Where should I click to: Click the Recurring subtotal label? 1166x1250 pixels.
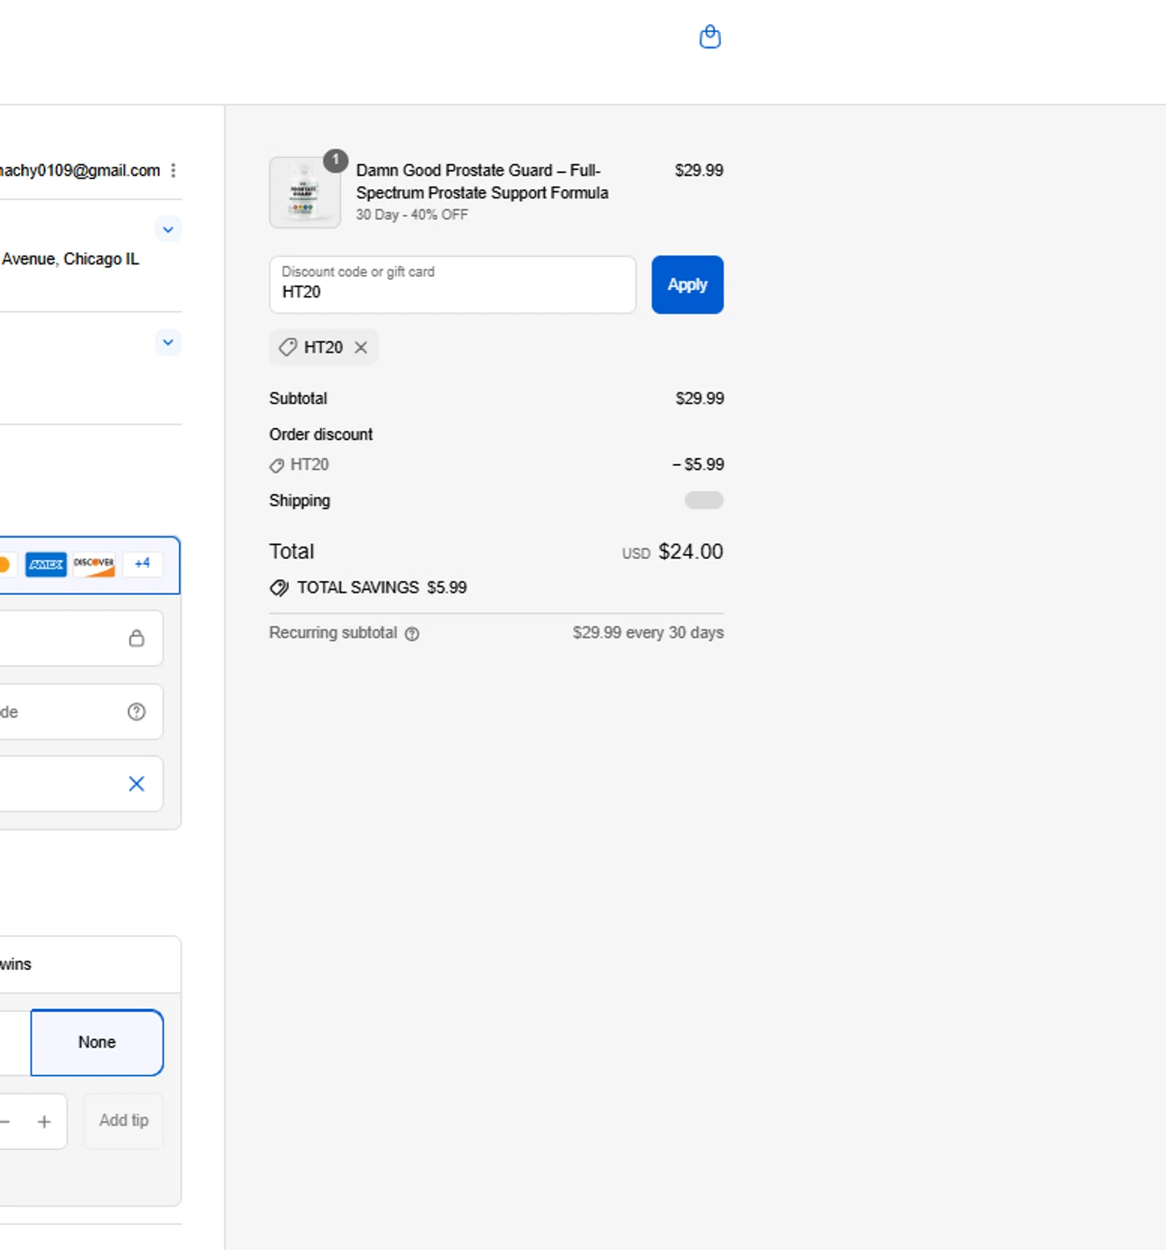(333, 632)
